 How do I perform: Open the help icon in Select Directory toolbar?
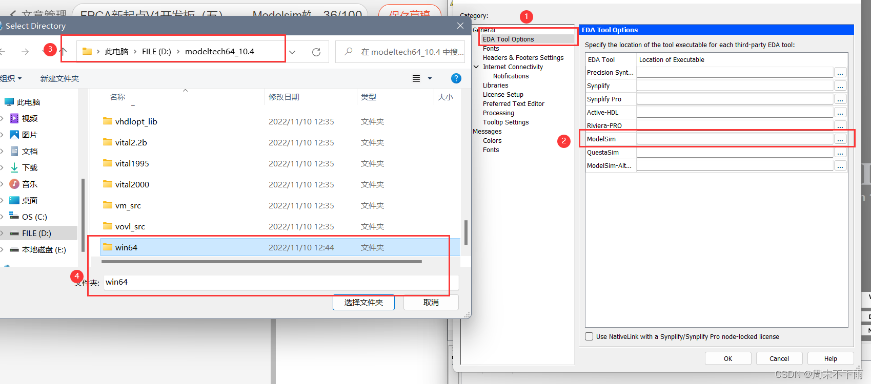pos(456,78)
